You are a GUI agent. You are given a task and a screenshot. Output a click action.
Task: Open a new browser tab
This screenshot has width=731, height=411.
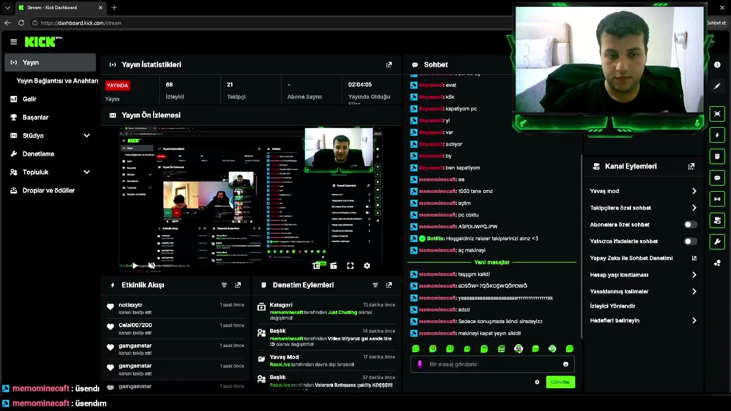(x=114, y=7)
